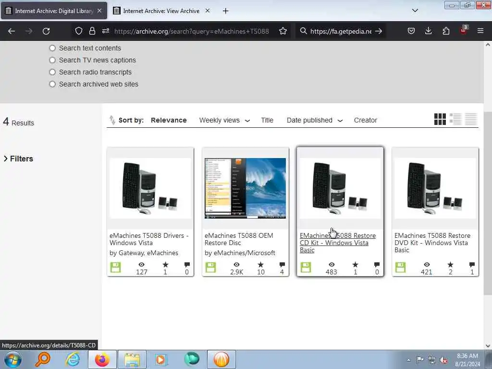Click the muted volume tray icon
The width and height of the screenshot is (492, 369).
click(443, 360)
